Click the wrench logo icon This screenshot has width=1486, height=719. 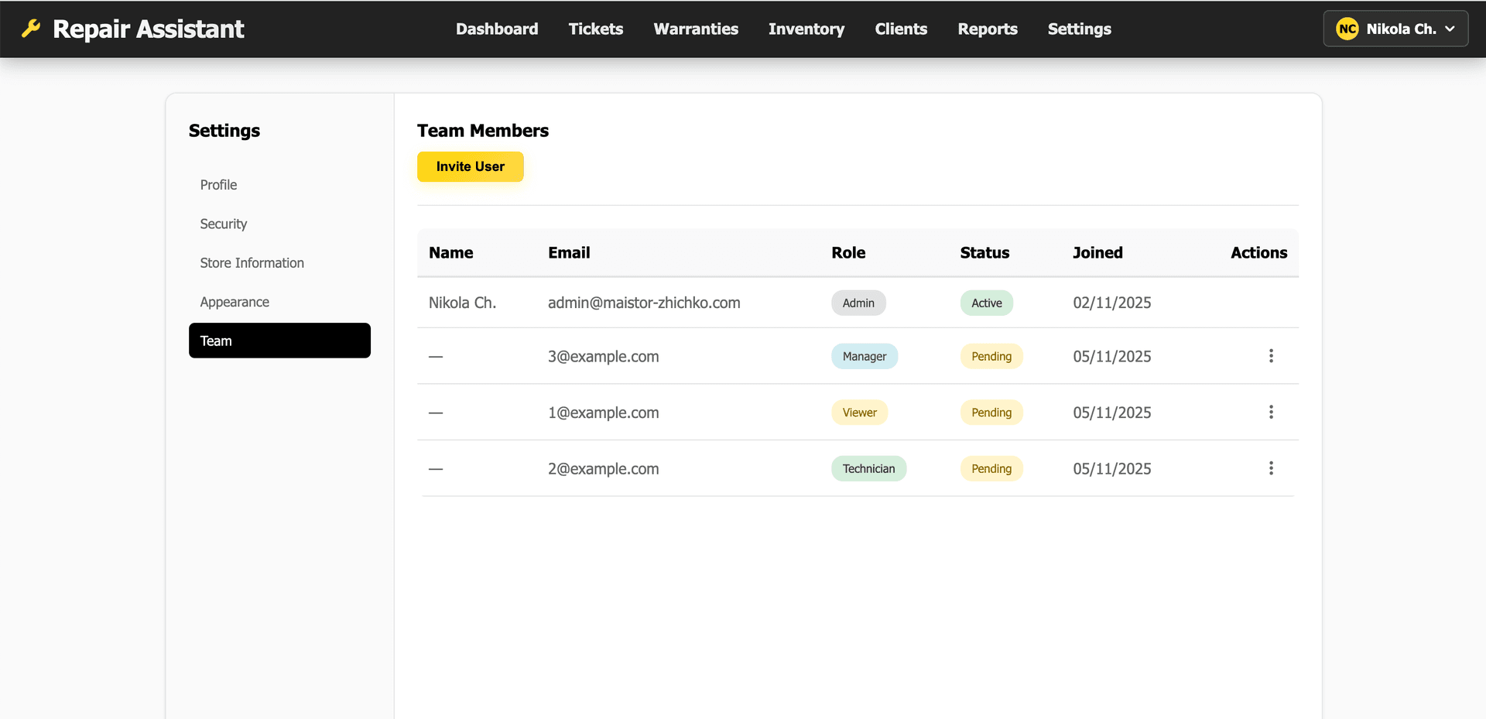[x=30, y=29]
